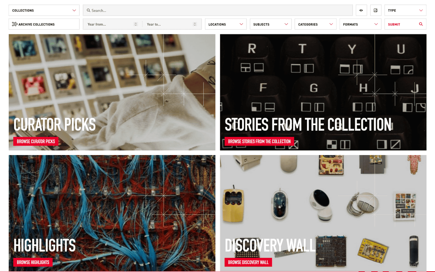Toggle the image view icon button
The height and width of the screenshot is (272, 435).
coord(376,11)
